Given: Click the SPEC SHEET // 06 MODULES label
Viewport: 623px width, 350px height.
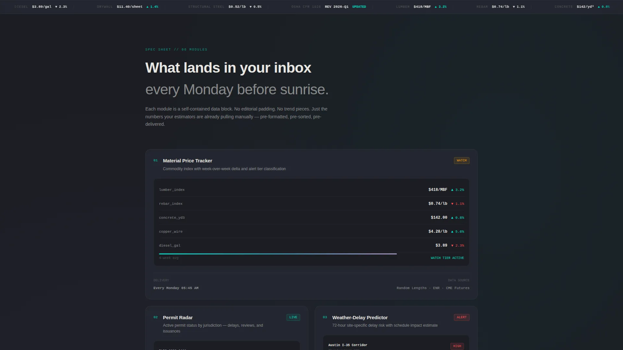Looking at the screenshot, I should tap(176, 50).
